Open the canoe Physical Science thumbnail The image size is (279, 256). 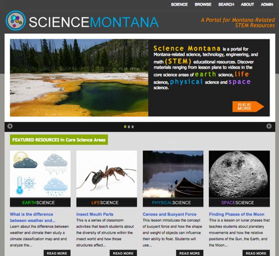pyautogui.click(x=173, y=174)
